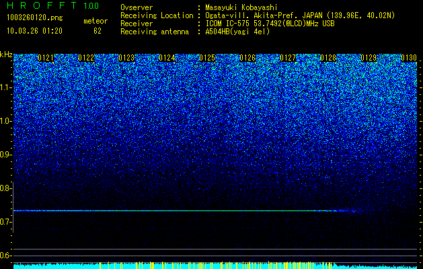423x269 pixels.
Task: Click the Ogata-vill. Akita-Pref. JAPAN location text
Action: pyautogui.click(x=300, y=15)
